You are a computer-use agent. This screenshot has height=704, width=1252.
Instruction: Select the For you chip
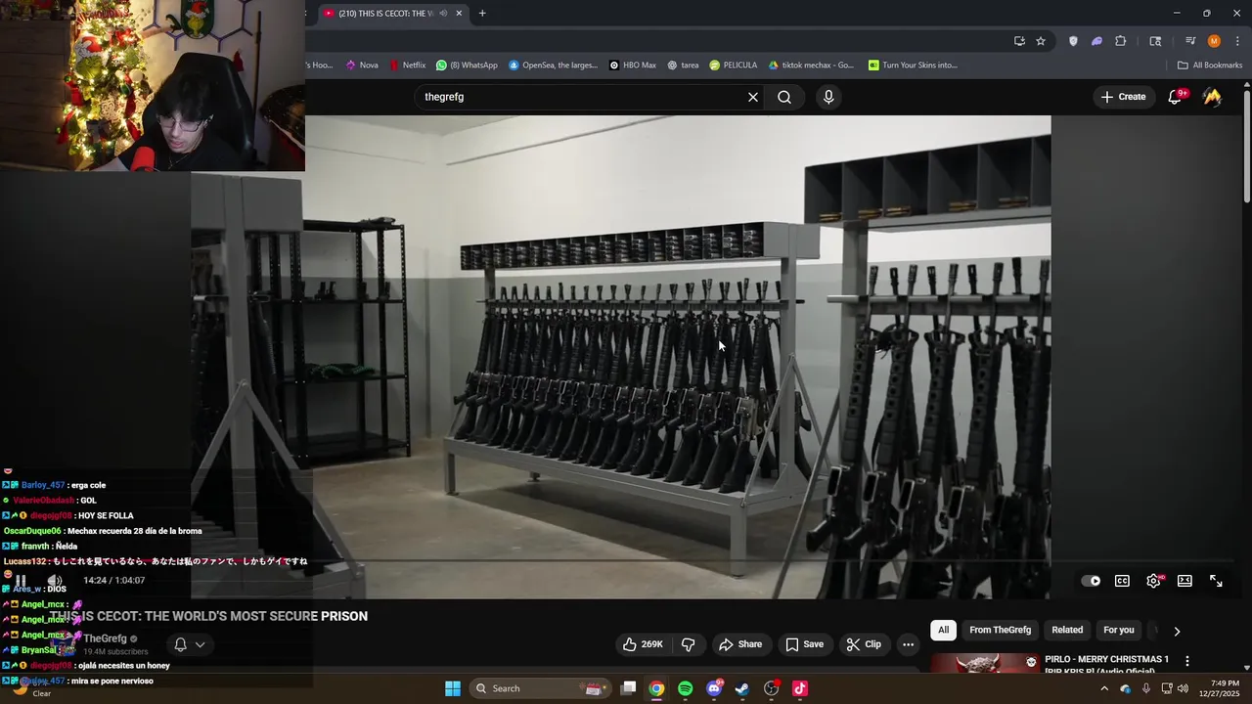tap(1119, 631)
